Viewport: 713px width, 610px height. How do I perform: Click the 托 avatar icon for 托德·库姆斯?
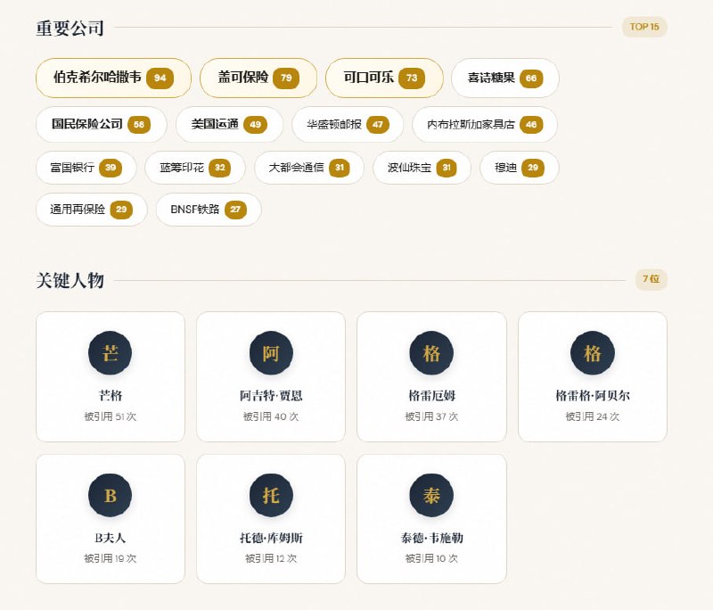(271, 496)
